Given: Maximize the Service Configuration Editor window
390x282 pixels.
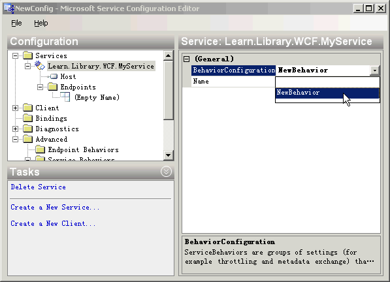Looking at the screenshot, I should click(x=369, y=8).
